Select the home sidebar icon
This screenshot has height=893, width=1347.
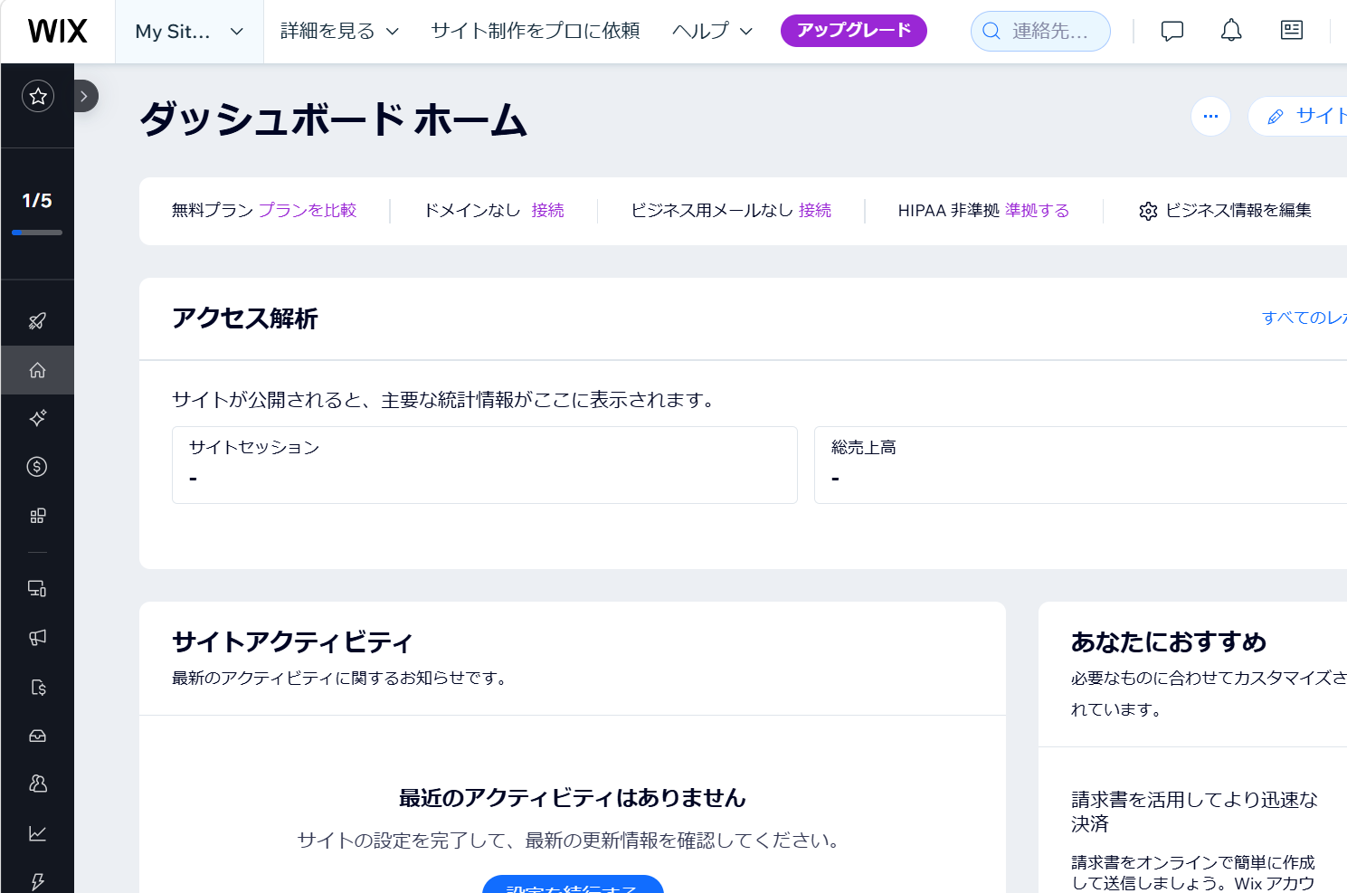[x=37, y=370]
